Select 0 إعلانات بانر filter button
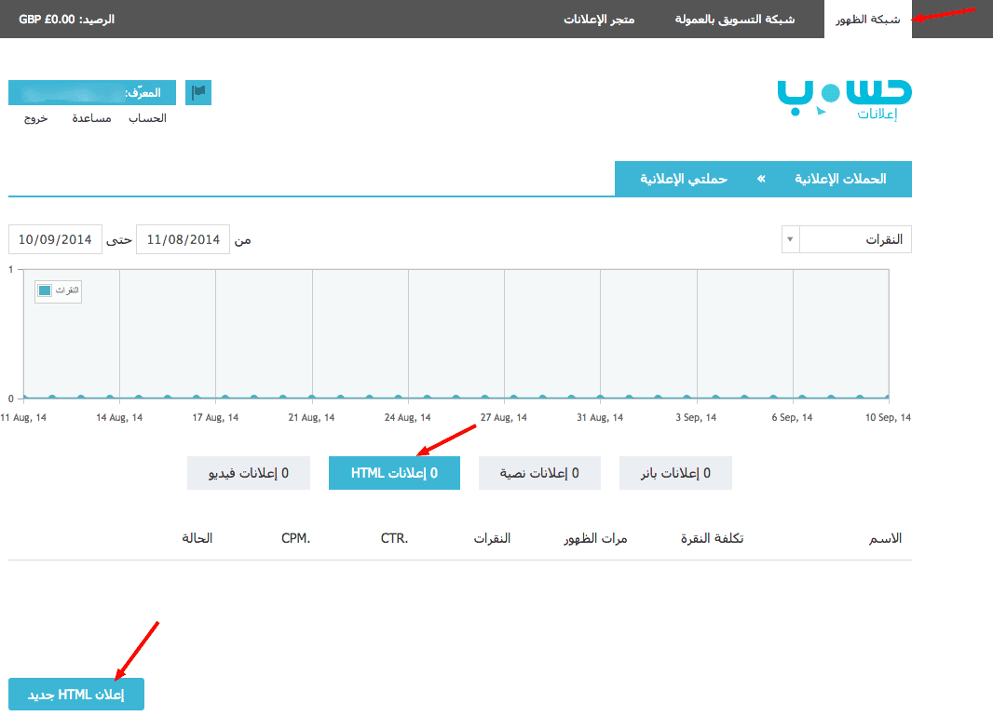The image size is (993, 716). coord(675,473)
